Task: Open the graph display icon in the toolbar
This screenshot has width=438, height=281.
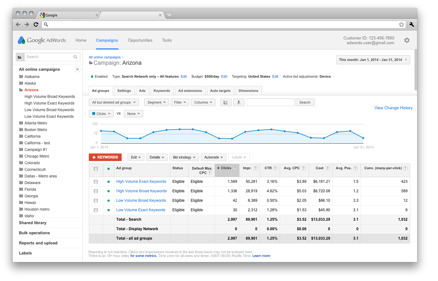Action: coord(226,102)
